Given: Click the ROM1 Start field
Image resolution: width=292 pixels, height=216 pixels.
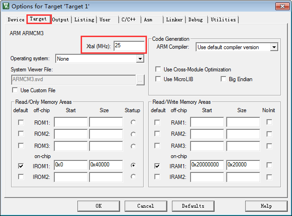Looking at the screenshot, I should tap(70, 122).
